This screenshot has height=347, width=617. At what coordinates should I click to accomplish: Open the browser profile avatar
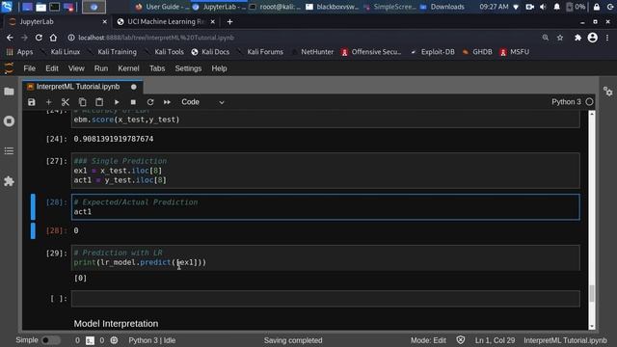pyautogui.click(x=593, y=38)
